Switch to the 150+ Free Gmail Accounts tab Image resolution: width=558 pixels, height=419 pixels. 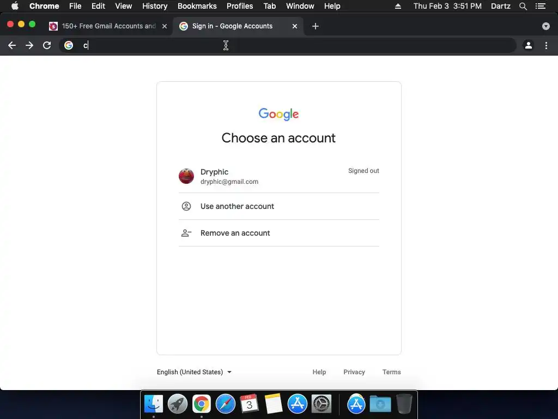(x=108, y=26)
